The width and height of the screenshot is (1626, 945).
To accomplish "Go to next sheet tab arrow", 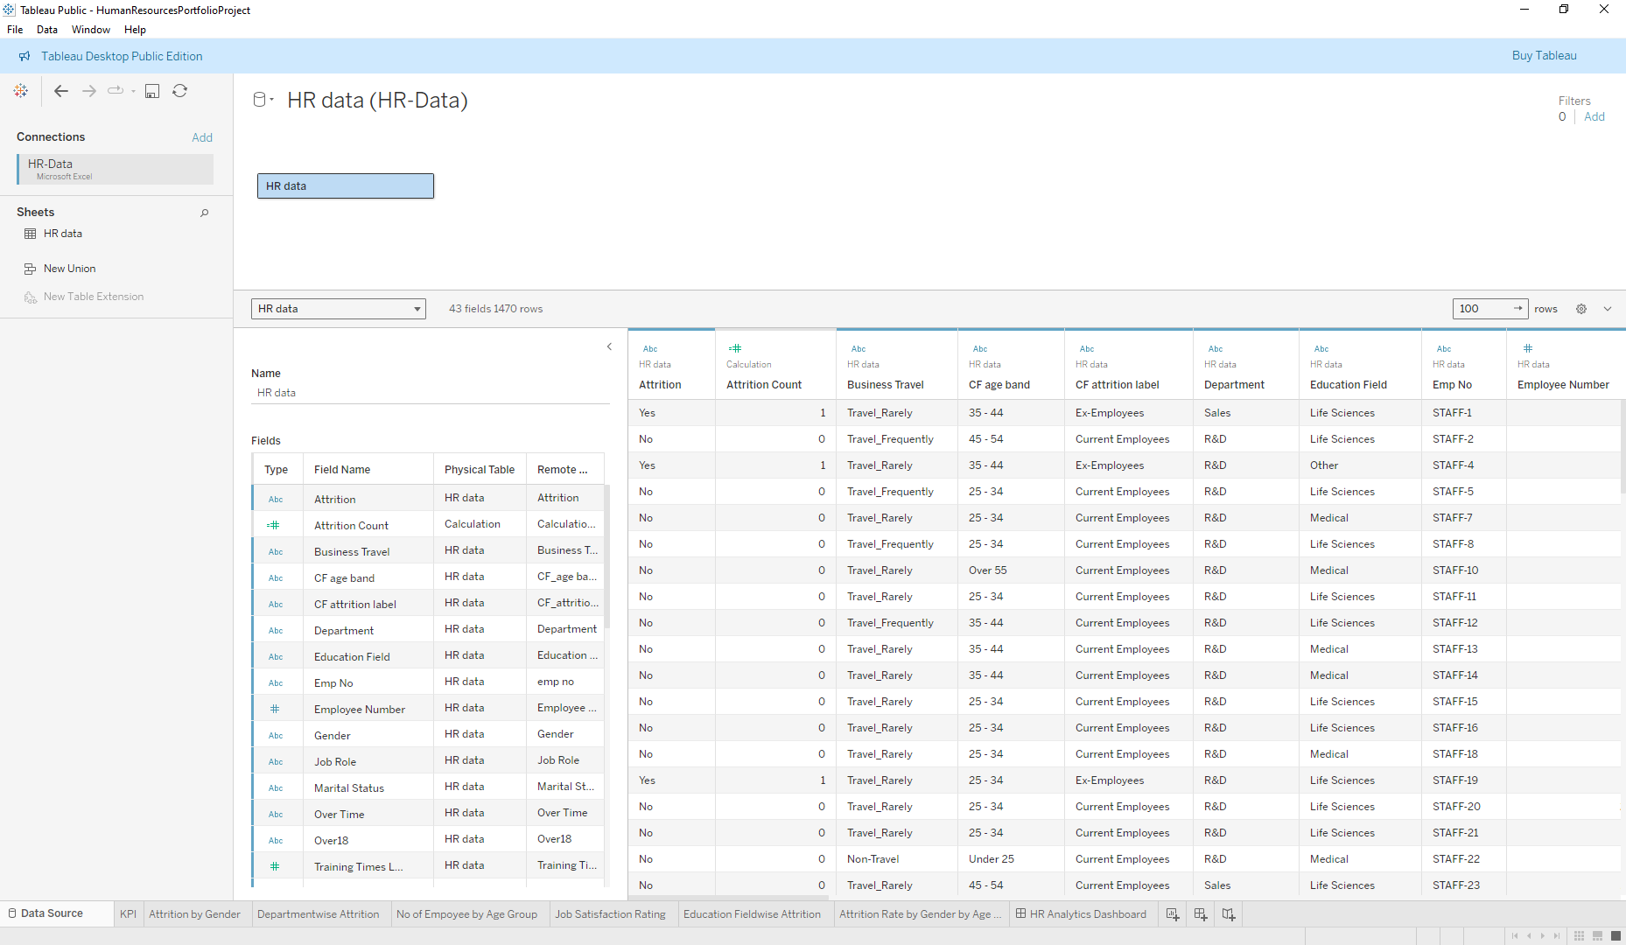I will pyautogui.click(x=1543, y=935).
